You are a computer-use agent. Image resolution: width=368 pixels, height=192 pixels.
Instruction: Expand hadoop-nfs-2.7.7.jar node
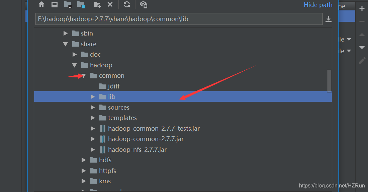click(x=93, y=149)
